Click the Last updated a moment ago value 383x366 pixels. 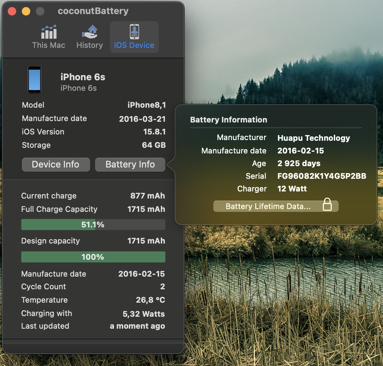pos(137,326)
